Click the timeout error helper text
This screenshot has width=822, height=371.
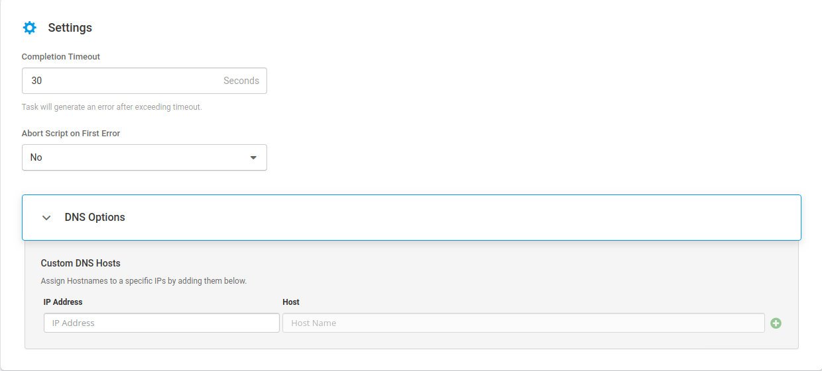[111, 107]
